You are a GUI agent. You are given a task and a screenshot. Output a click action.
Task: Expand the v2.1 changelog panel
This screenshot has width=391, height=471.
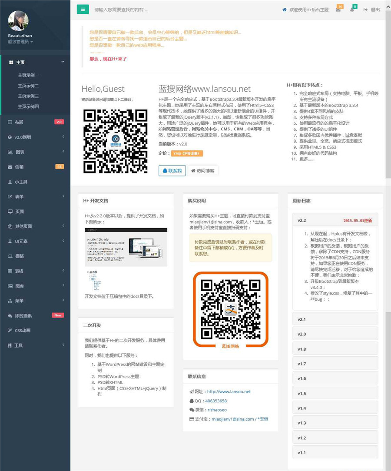pos(335,319)
